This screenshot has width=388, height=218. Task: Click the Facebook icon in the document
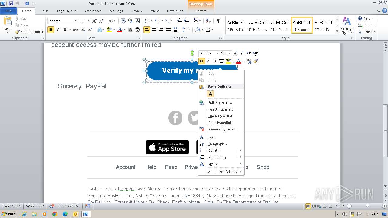pyautogui.click(x=176, y=118)
